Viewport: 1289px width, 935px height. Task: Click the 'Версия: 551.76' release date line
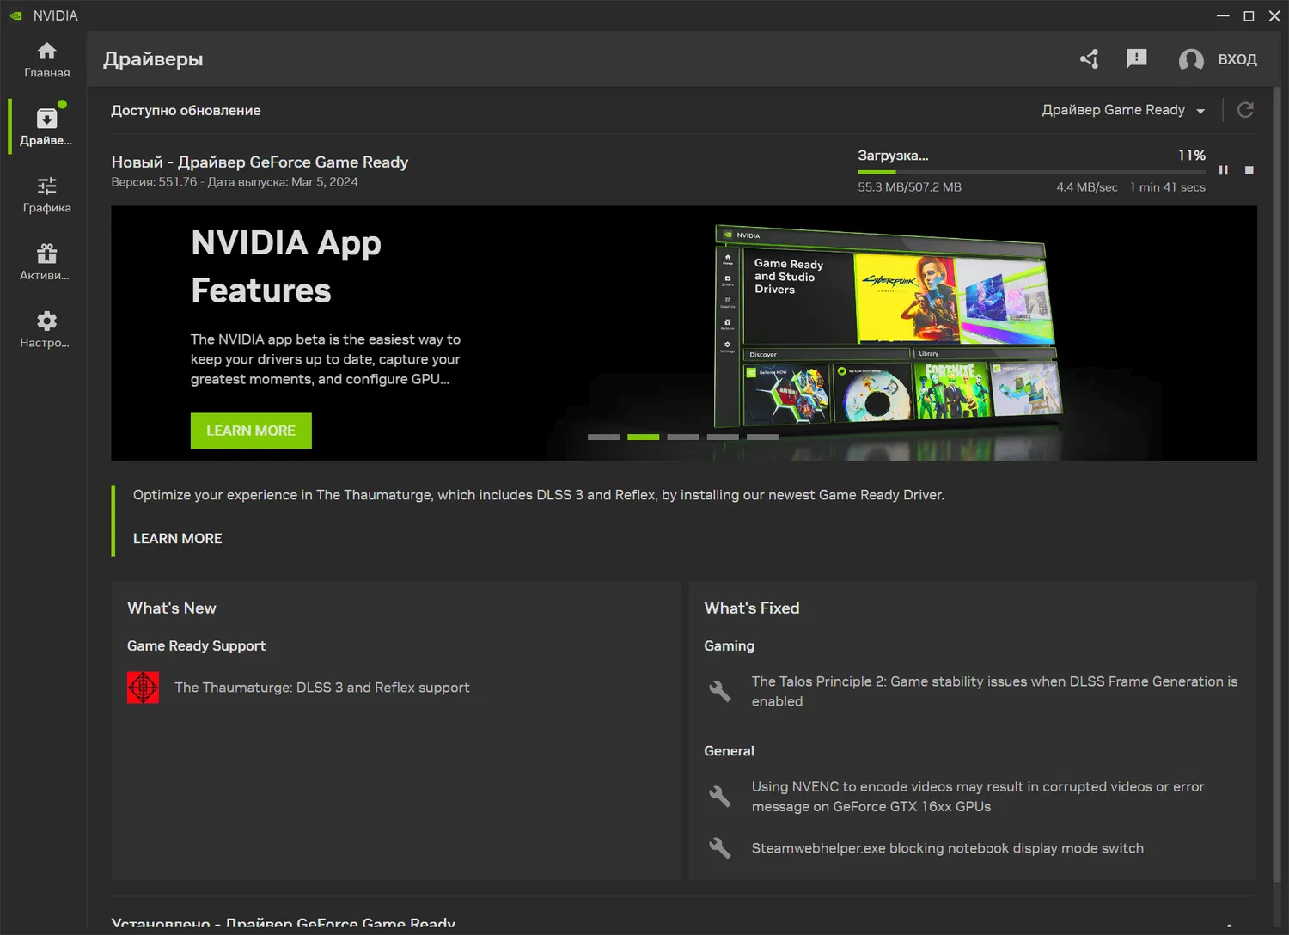(235, 182)
